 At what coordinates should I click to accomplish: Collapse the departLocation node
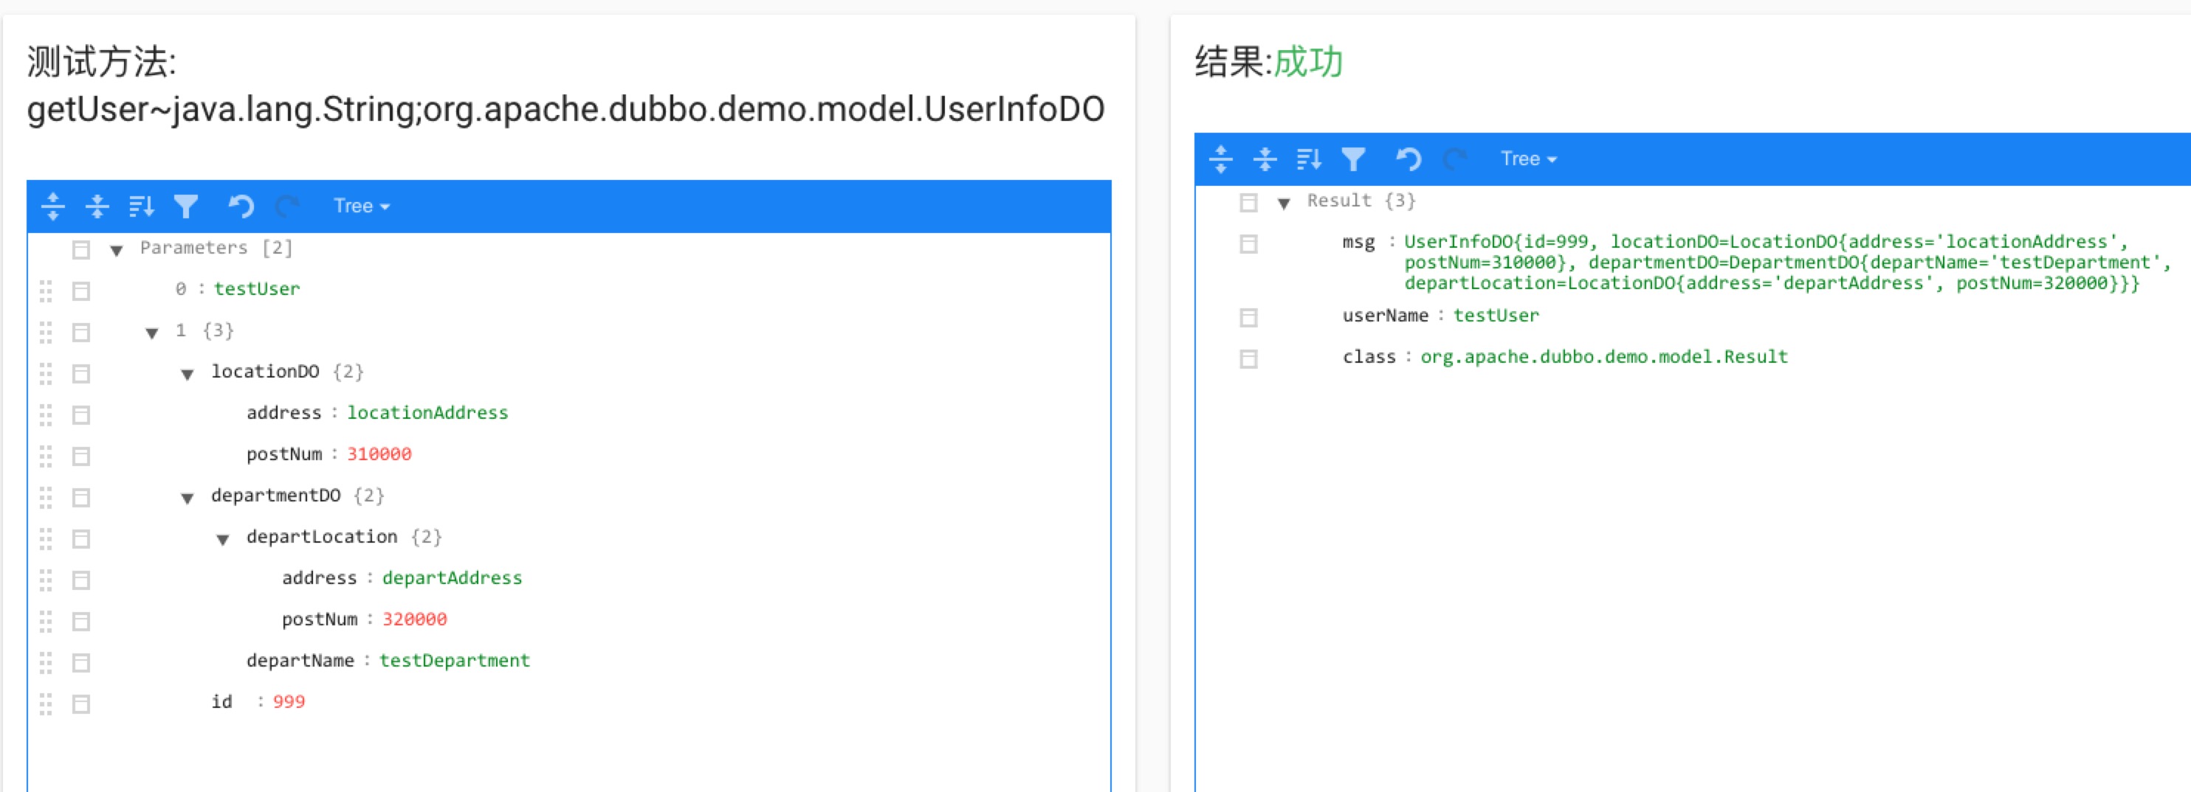pyautogui.click(x=223, y=540)
